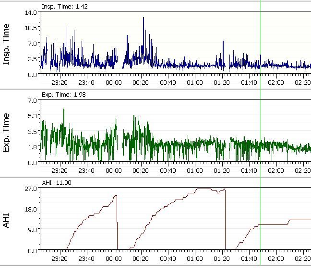Click the 5.3 value on Exp. Time axis
Viewport: 311px width, 268px height.
32,116
